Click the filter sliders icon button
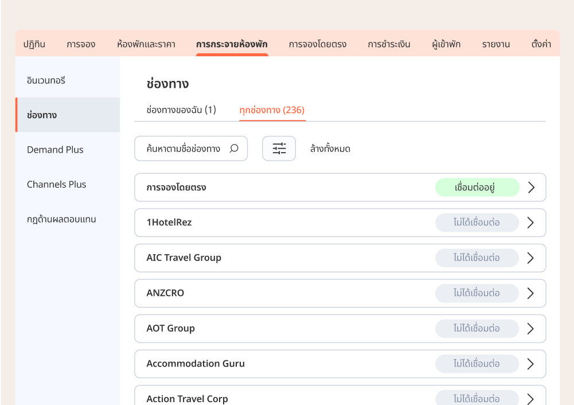 click(279, 149)
